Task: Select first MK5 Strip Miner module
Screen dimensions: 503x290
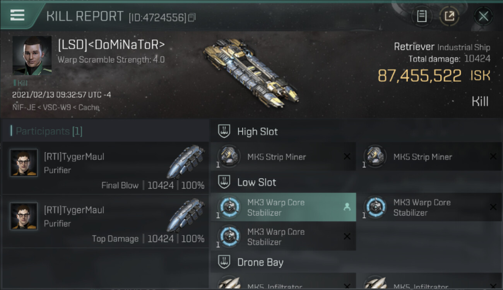Action: point(283,157)
